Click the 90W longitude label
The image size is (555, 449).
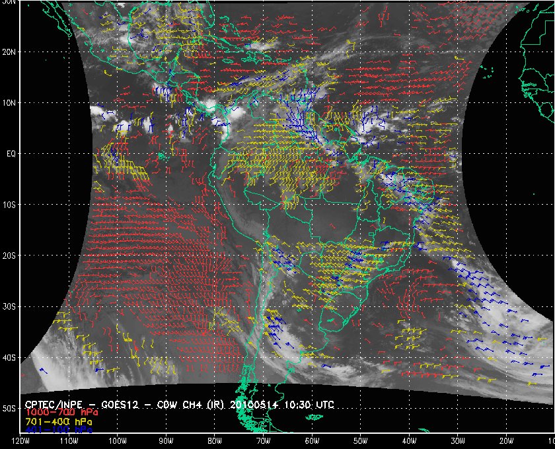coord(166,441)
